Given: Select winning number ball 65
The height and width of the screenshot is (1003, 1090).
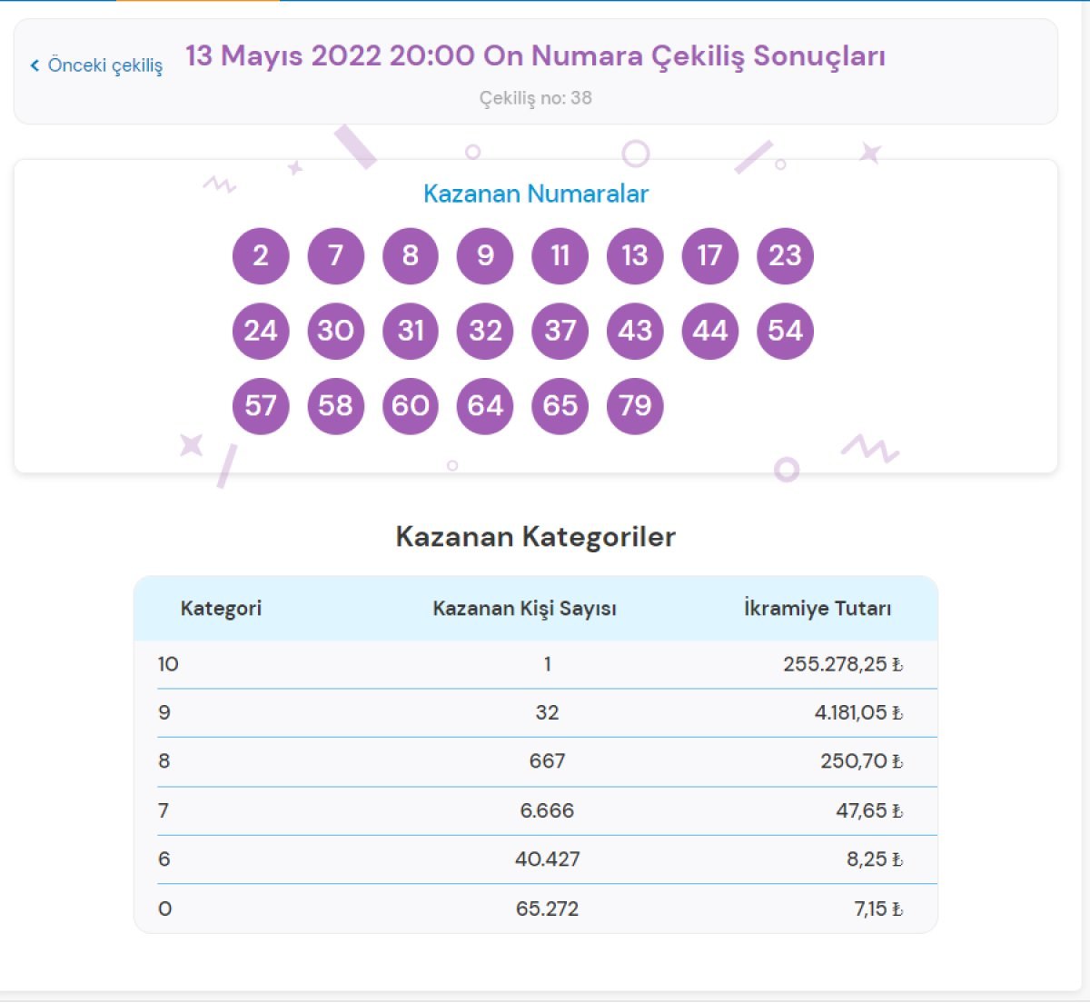Looking at the screenshot, I should [560, 406].
